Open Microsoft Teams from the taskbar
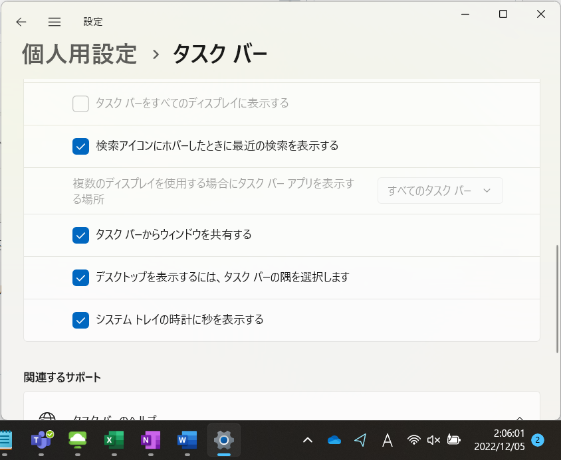561x460 pixels. coord(41,440)
